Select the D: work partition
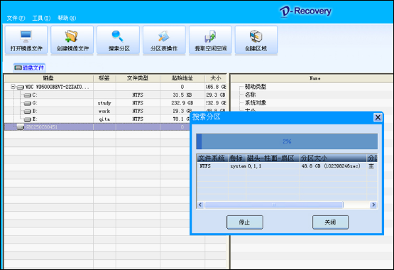The image size is (394, 270). point(115,111)
